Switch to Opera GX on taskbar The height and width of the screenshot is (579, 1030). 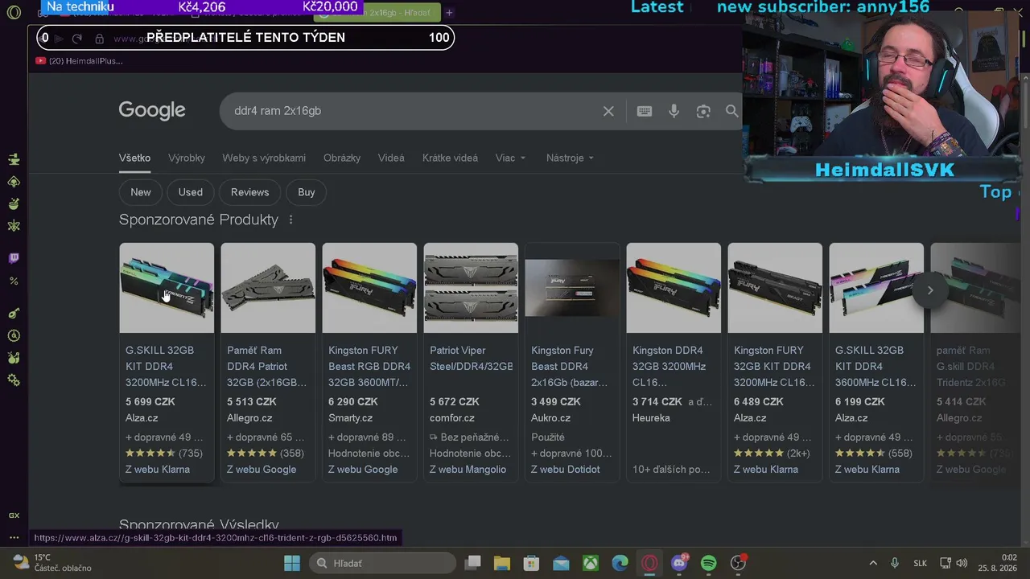click(x=649, y=563)
